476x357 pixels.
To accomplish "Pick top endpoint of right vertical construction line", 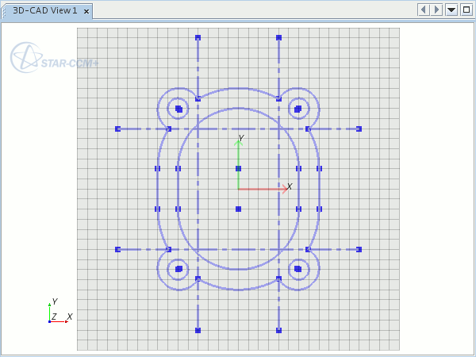I will (x=278, y=37).
